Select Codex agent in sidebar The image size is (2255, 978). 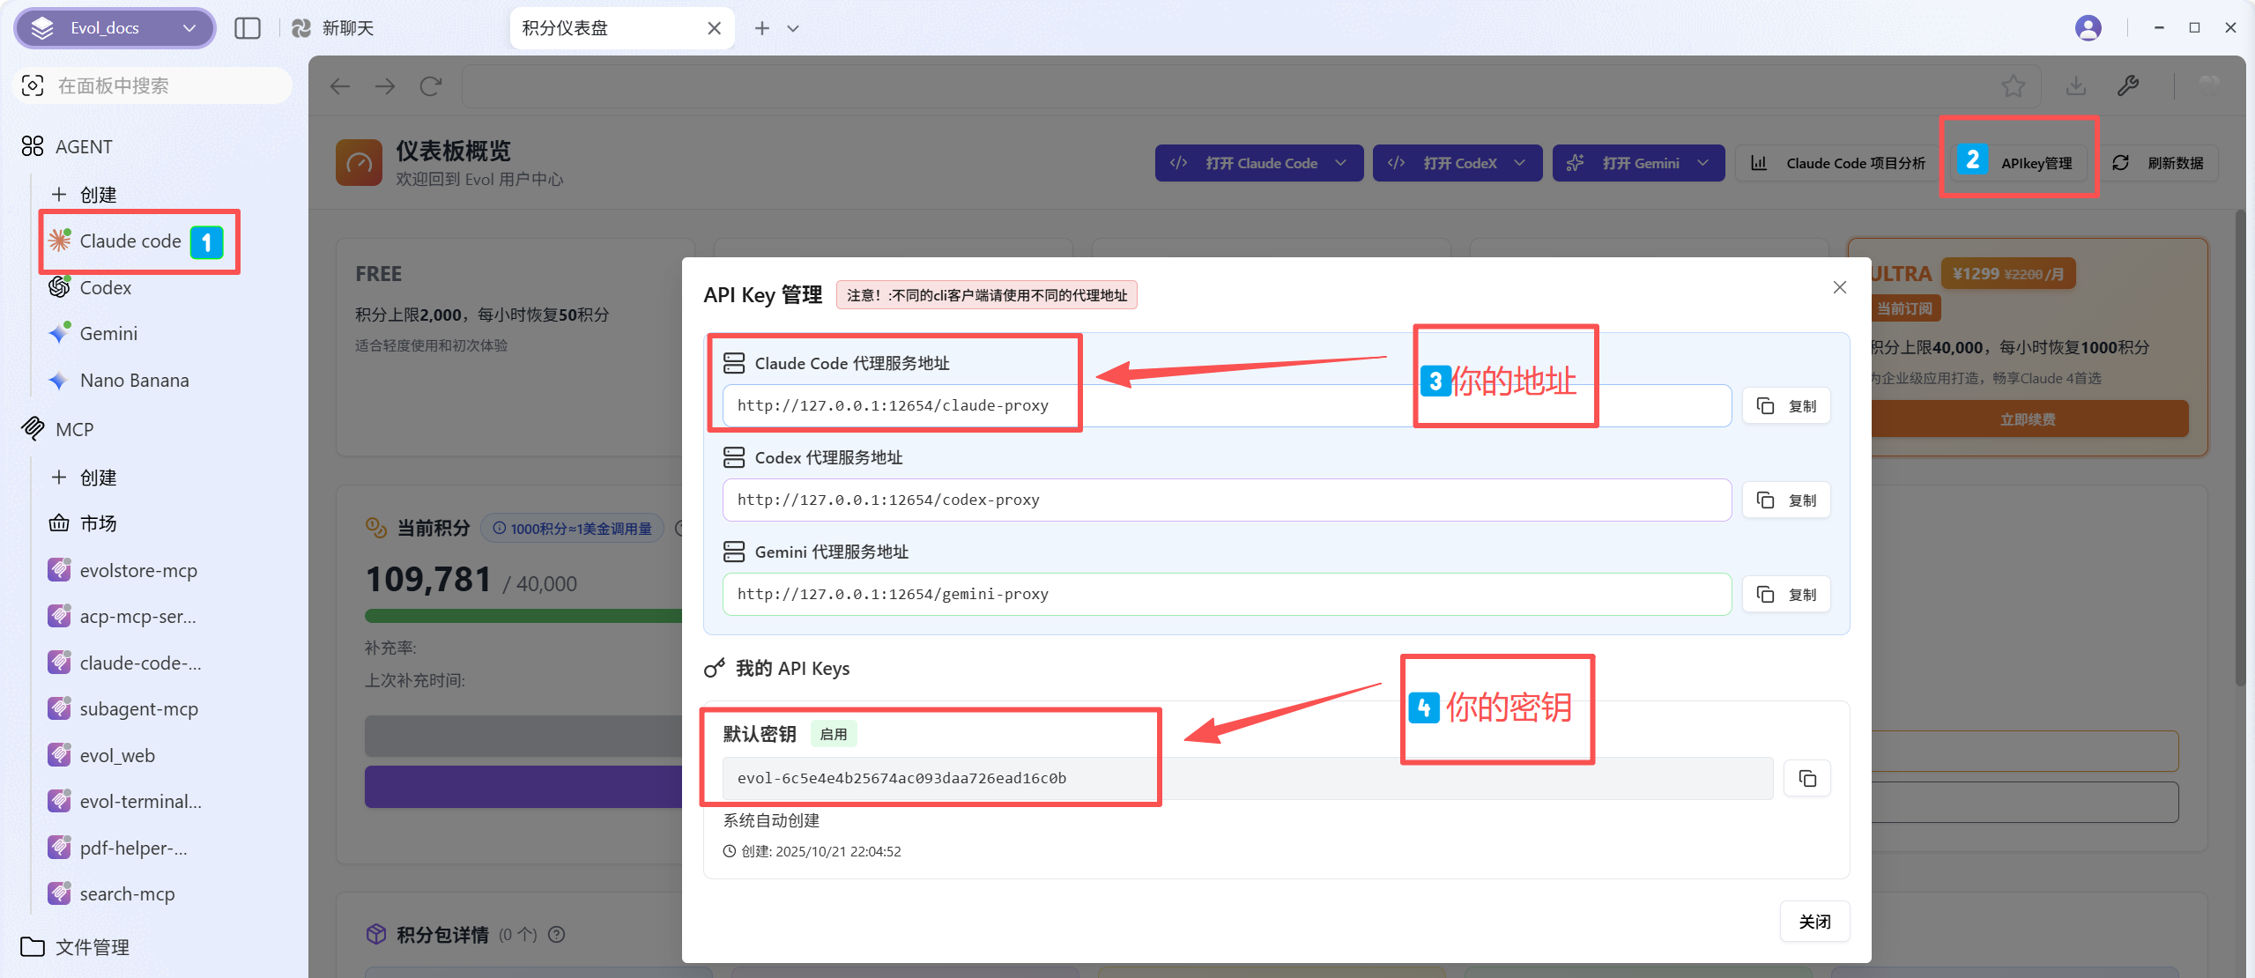[105, 288]
